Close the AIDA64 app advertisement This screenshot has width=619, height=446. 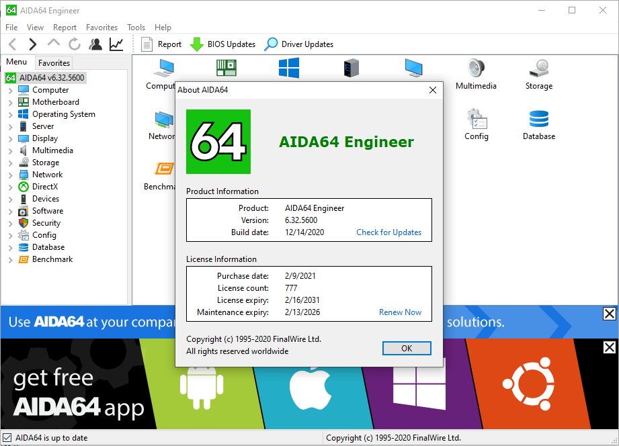coord(610,347)
